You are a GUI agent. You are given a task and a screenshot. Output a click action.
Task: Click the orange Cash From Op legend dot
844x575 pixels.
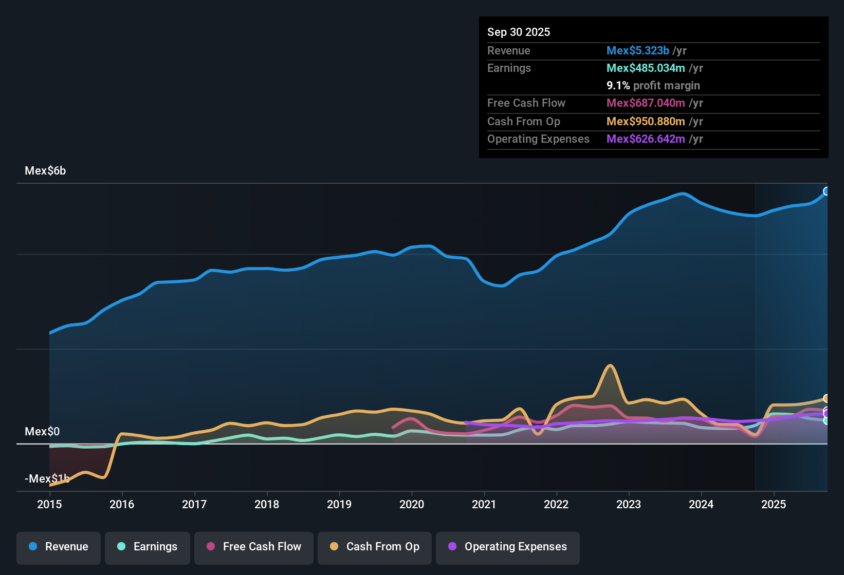pyautogui.click(x=334, y=547)
